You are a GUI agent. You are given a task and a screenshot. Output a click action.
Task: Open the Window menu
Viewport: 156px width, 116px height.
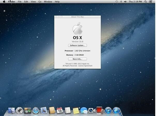[x=48, y=2]
